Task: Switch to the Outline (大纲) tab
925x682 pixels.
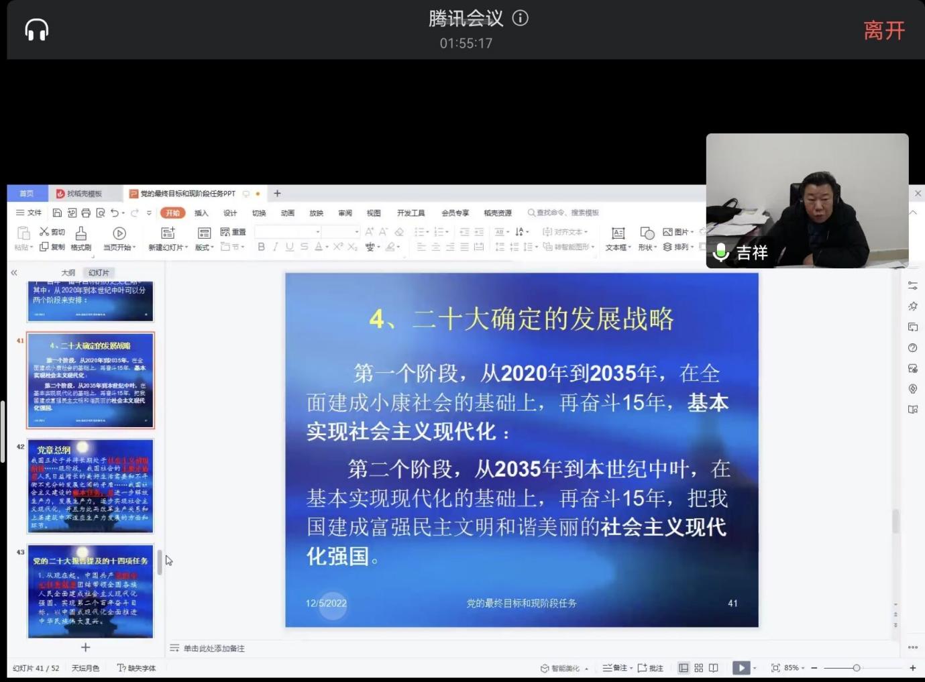Action: coord(68,273)
